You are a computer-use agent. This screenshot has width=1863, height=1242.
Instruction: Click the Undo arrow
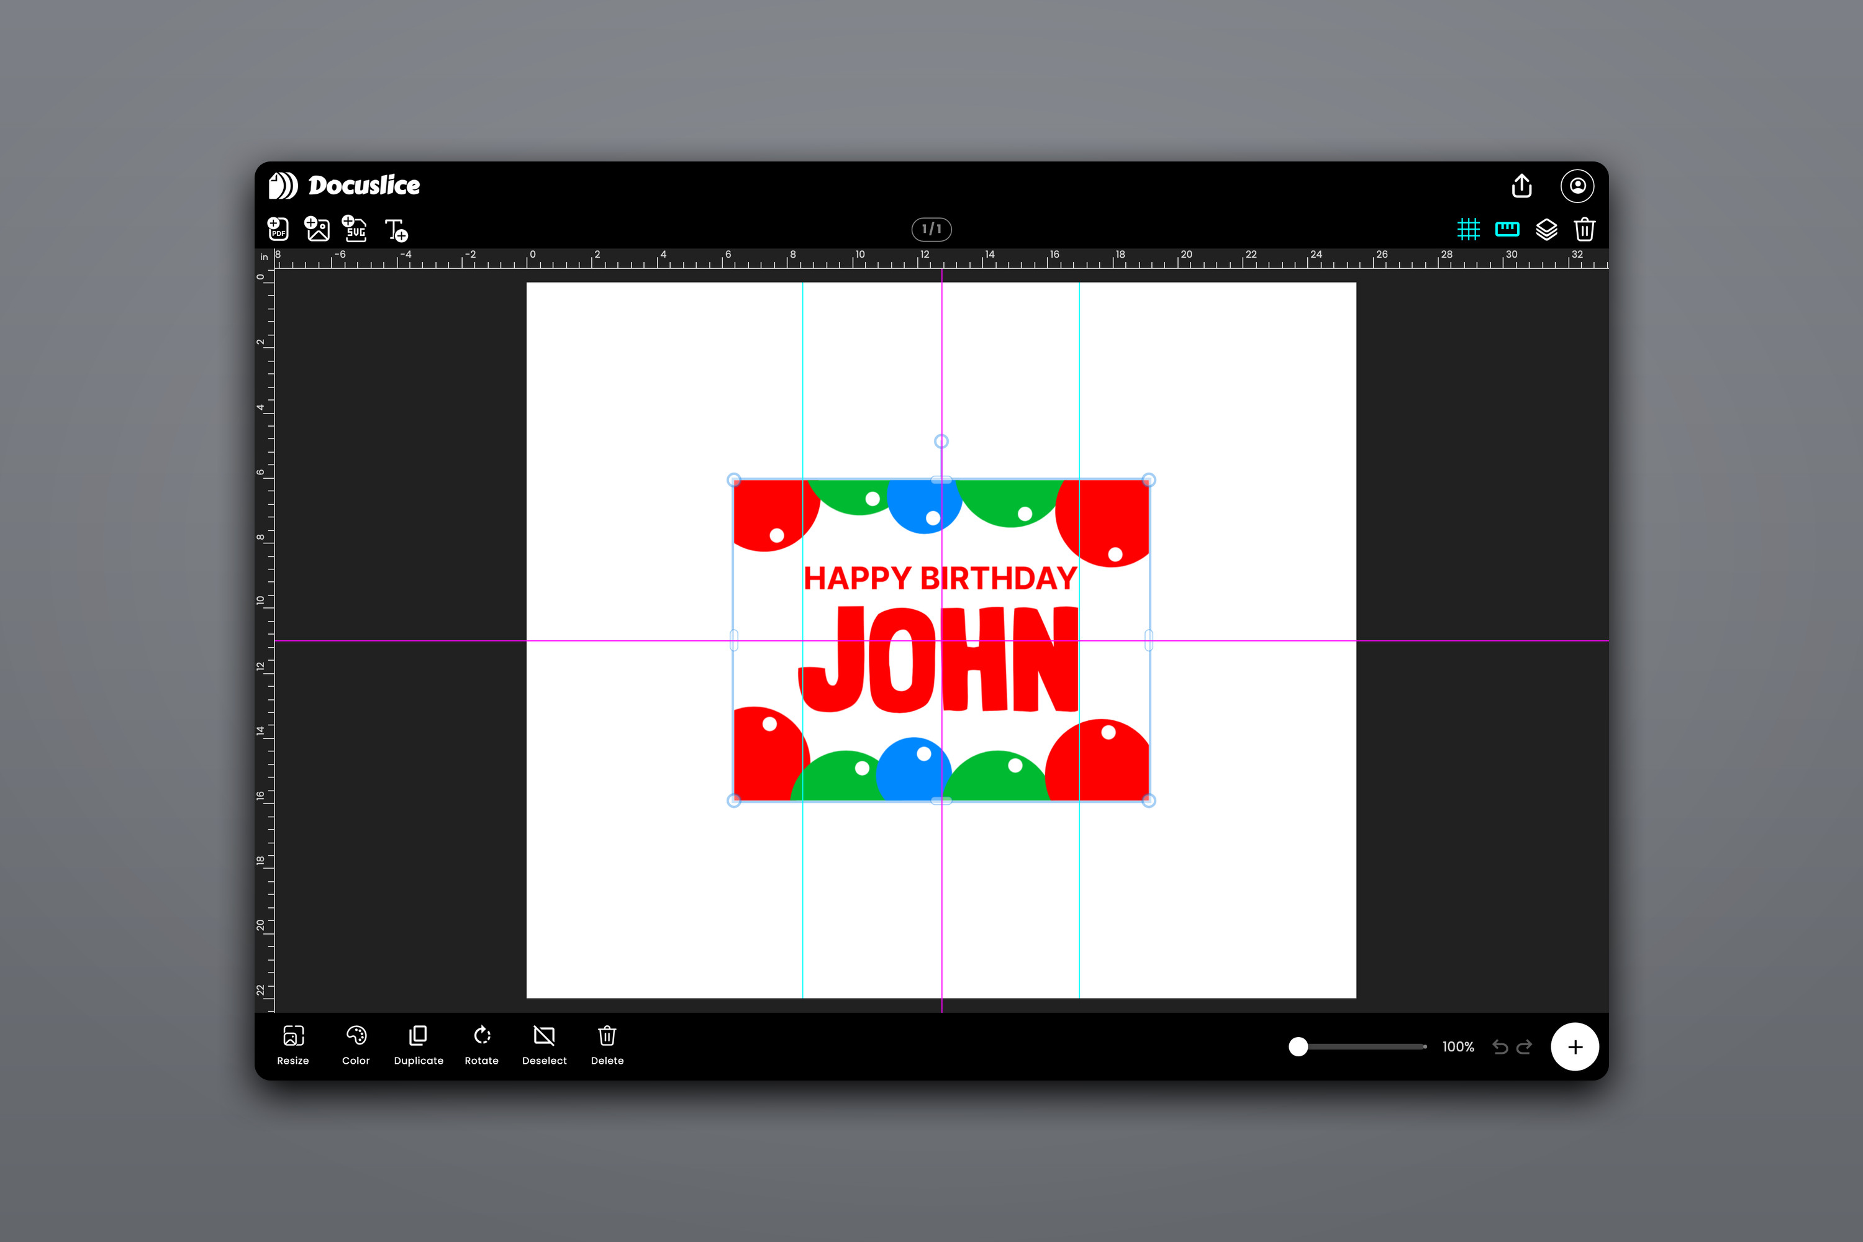[1500, 1047]
